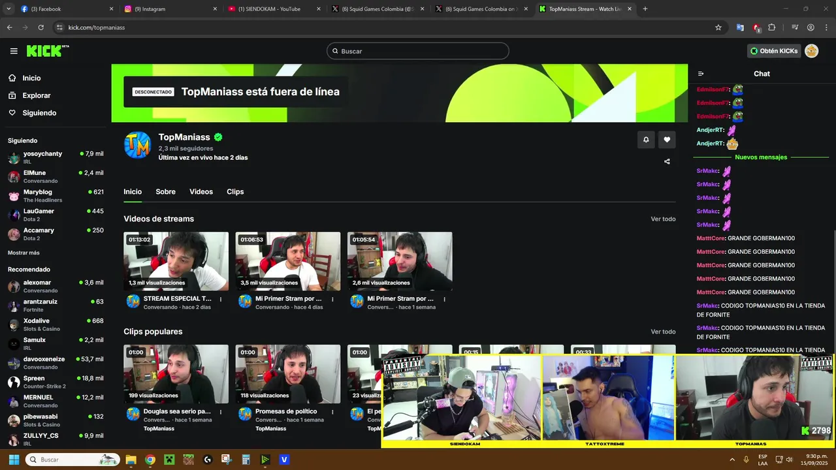
Task: Open the options menu for STREAM ESPECIAL video
Action: [221, 300]
